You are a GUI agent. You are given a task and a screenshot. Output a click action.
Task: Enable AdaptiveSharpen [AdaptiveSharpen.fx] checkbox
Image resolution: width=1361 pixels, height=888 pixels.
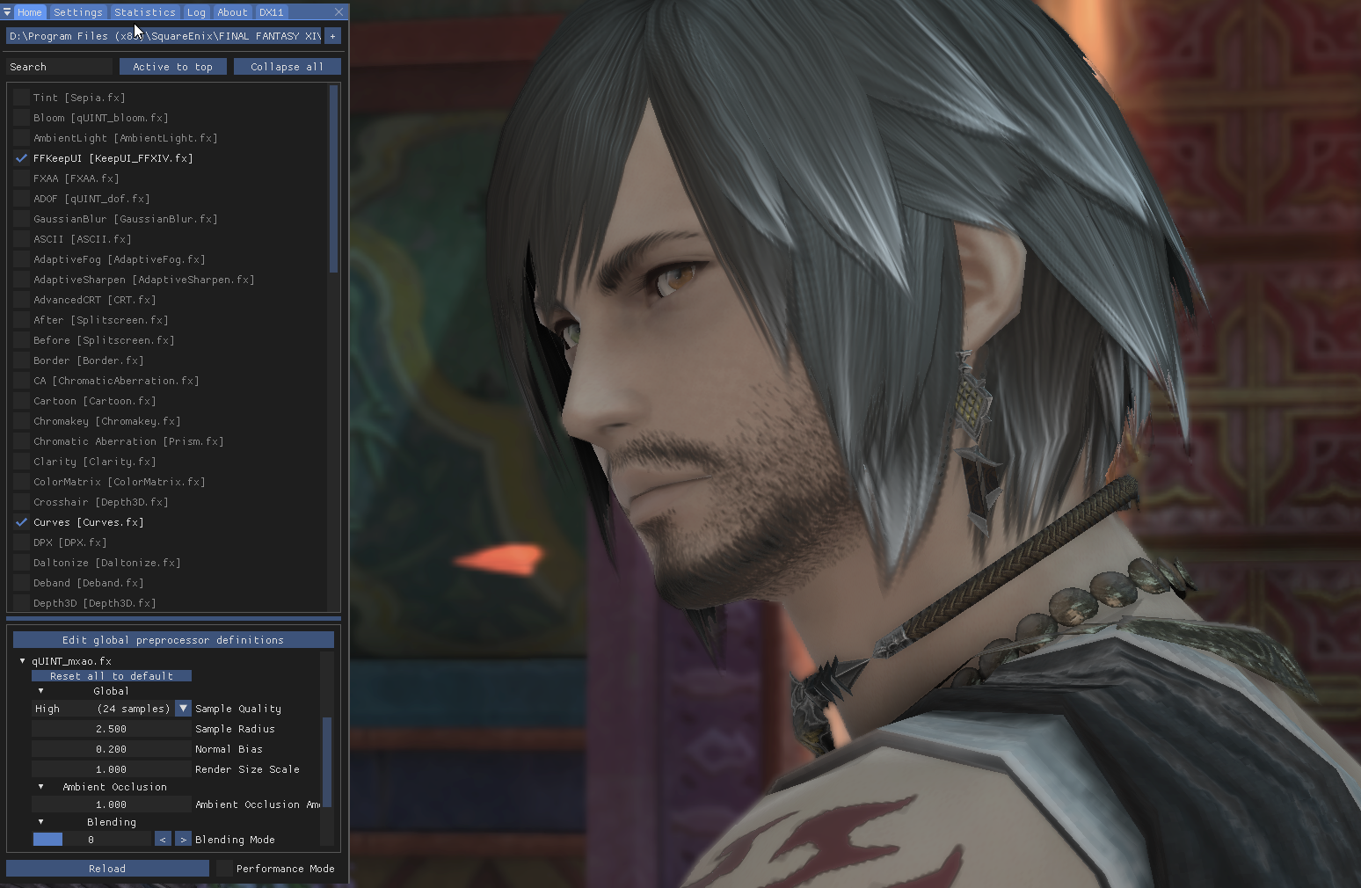click(21, 280)
